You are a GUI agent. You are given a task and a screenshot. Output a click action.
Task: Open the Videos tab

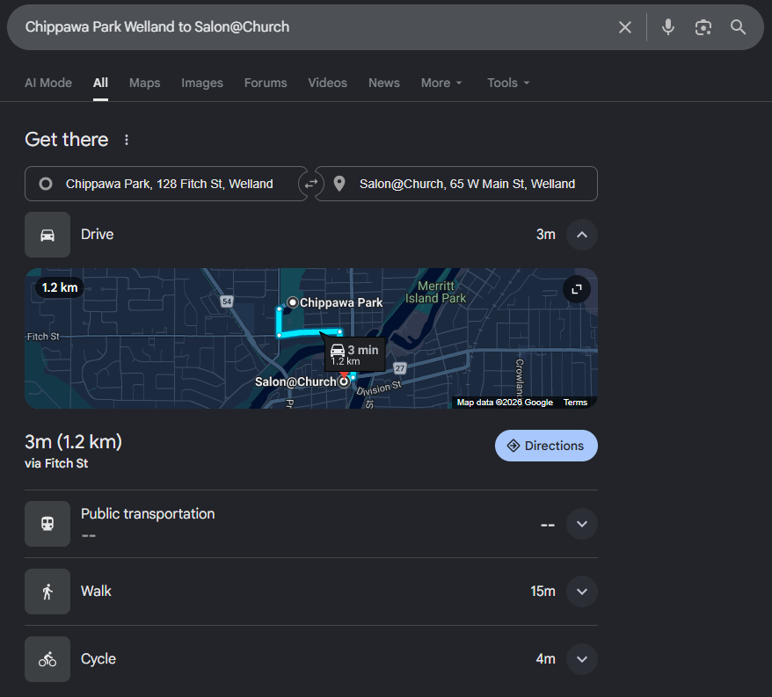327,83
